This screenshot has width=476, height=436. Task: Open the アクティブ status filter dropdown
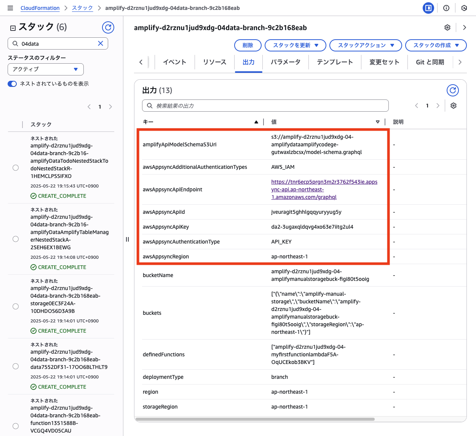[46, 69]
